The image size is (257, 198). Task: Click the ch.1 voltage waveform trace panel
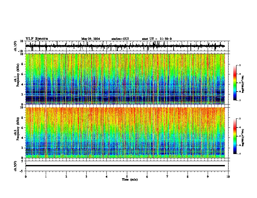pyautogui.click(x=127, y=46)
